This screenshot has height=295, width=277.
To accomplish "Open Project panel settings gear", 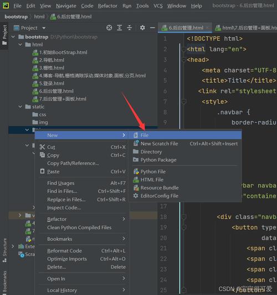I will 142,28.
